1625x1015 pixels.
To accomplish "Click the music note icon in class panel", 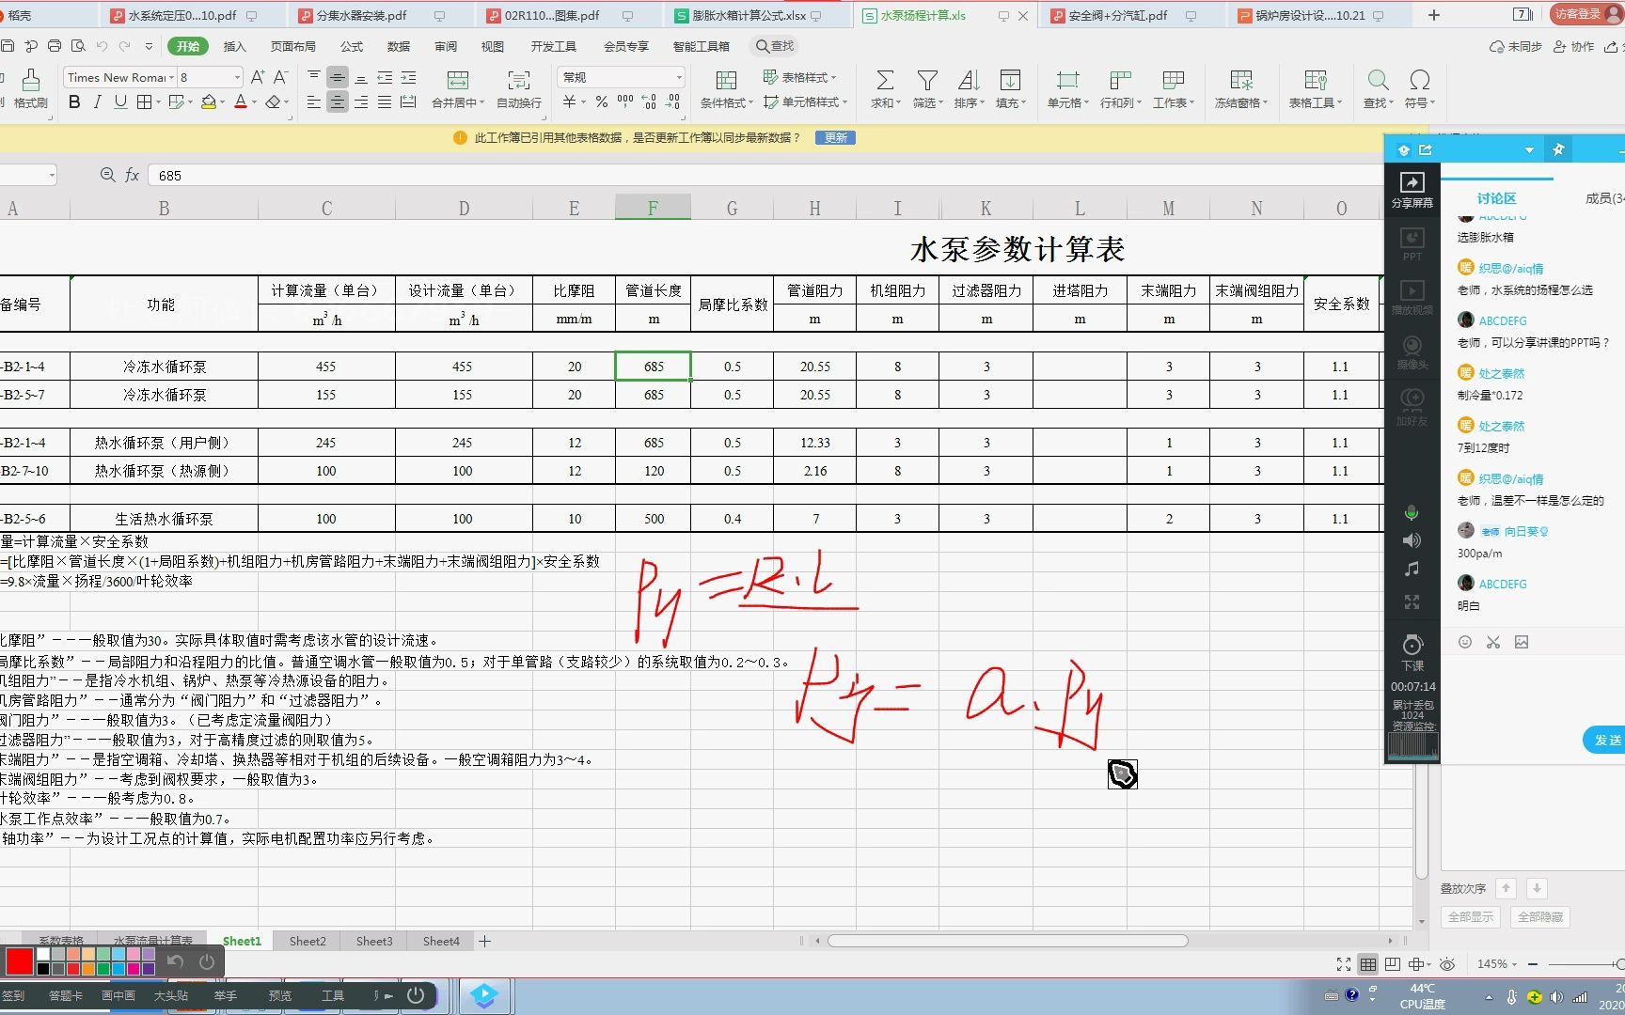I will (1412, 570).
